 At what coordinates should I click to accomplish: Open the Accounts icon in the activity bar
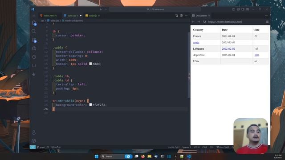point(34,132)
